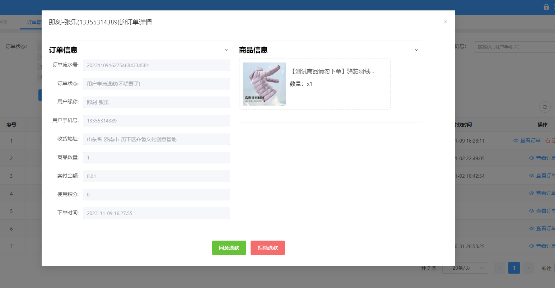The image size is (555, 288).
Task: Collapse the 商品信息 section chevron
Action: pos(416,50)
